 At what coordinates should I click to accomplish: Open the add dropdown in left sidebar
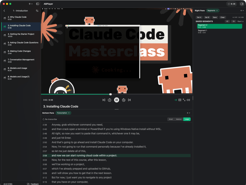pyautogui.click(x=30, y=4)
